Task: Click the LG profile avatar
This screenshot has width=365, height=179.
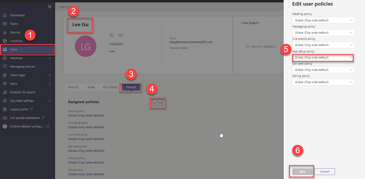Action: (x=86, y=46)
